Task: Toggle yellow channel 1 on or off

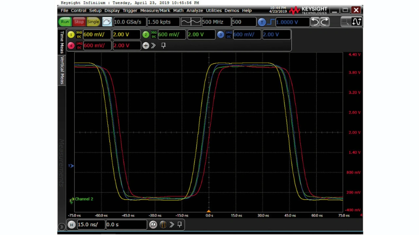Action: 71,34
